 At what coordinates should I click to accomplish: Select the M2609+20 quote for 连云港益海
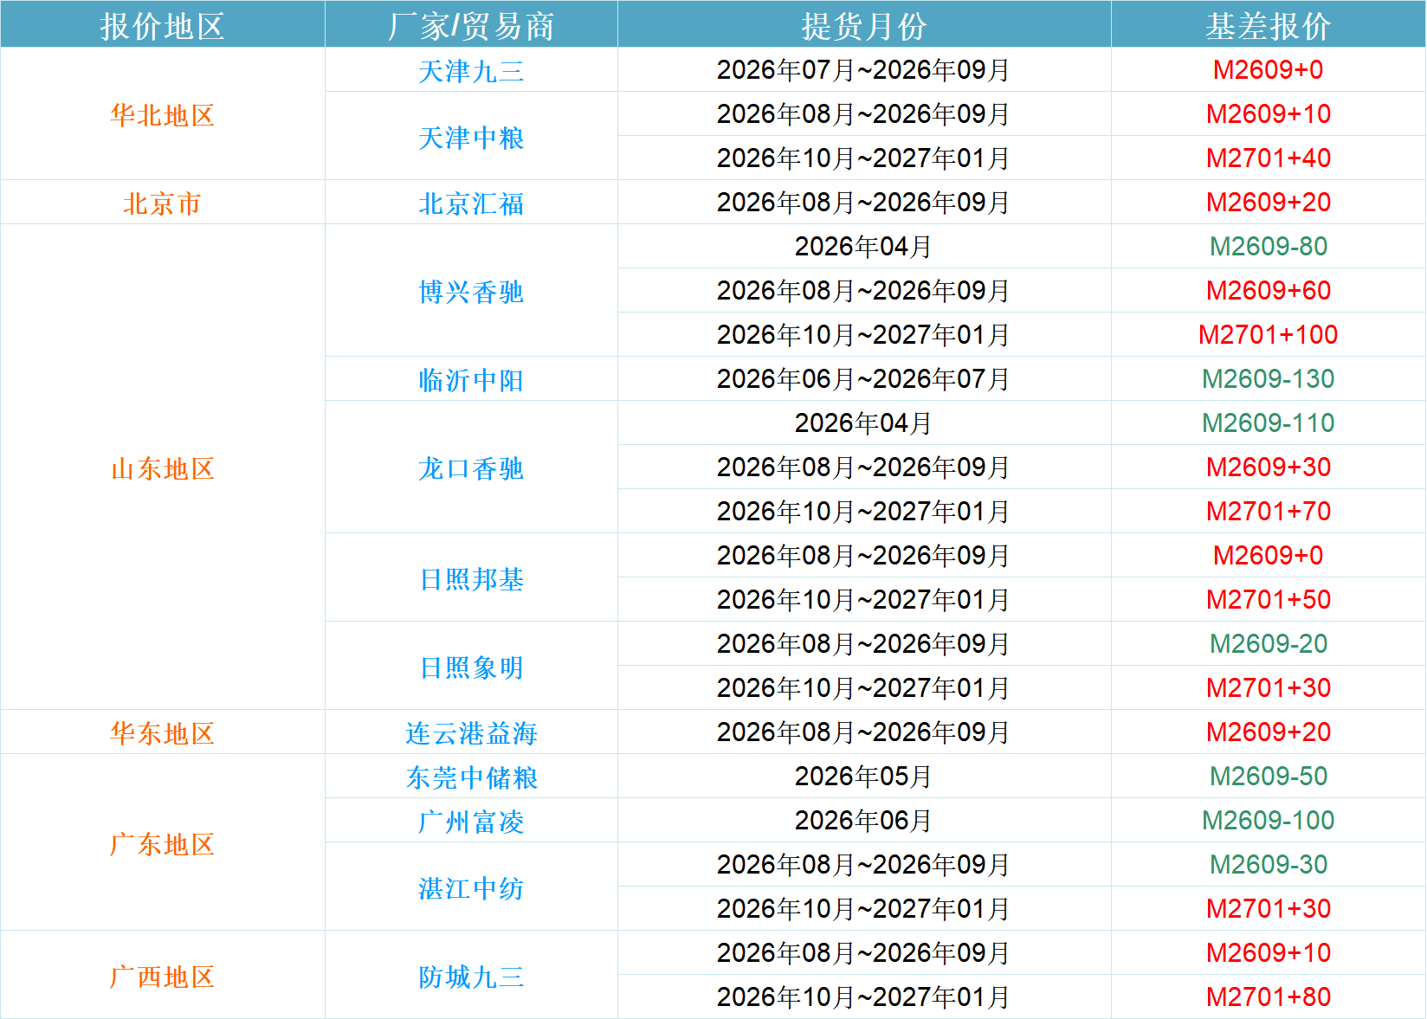coord(1268,732)
